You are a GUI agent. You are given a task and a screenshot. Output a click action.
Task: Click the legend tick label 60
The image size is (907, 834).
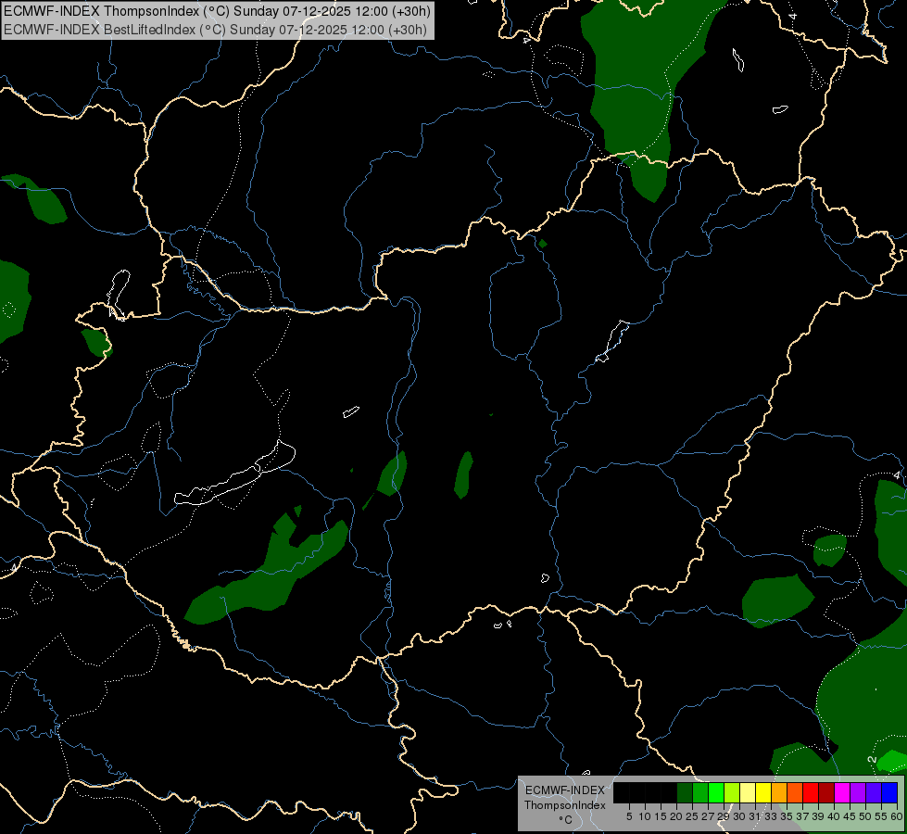click(x=897, y=816)
